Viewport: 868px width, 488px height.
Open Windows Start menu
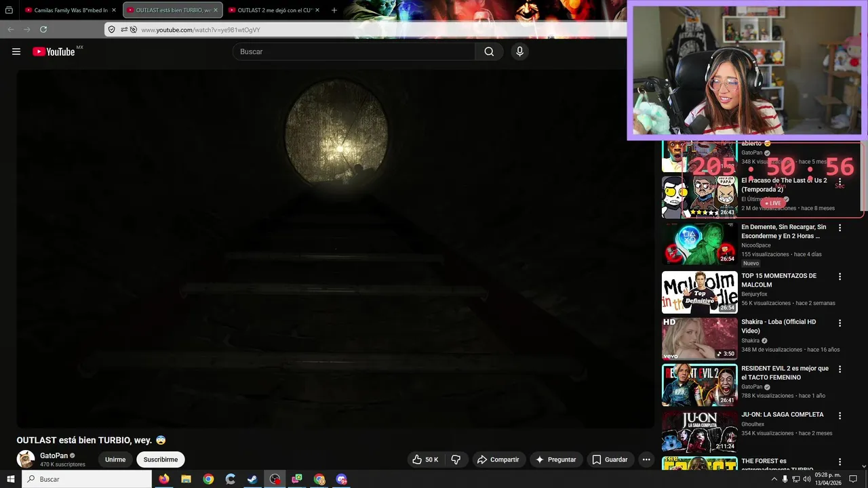[x=11, y=479]
